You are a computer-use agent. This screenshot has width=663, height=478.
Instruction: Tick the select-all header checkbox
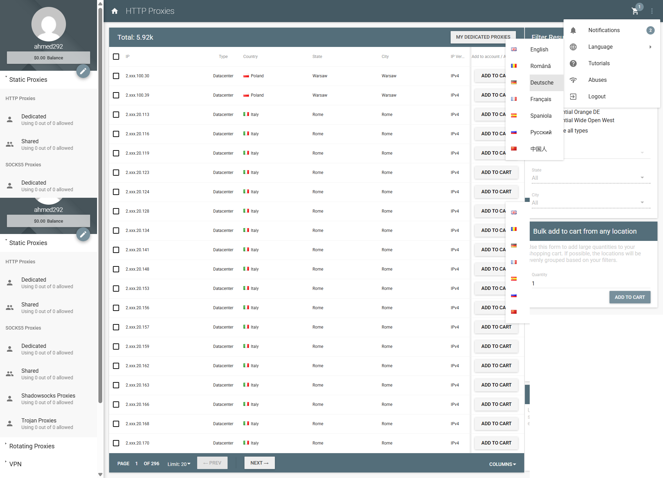pos(116,57)
